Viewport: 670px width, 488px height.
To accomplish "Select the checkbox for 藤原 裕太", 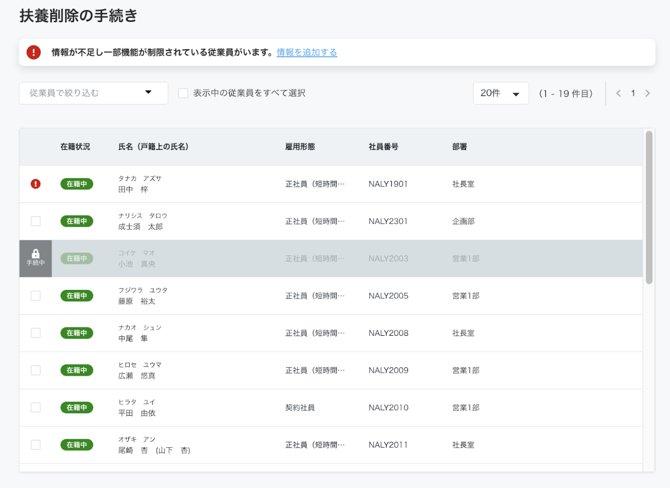I will (36, 296).
